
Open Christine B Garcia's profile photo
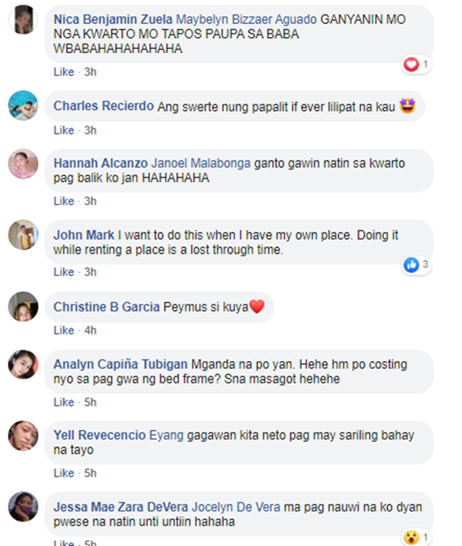point(23,307)
